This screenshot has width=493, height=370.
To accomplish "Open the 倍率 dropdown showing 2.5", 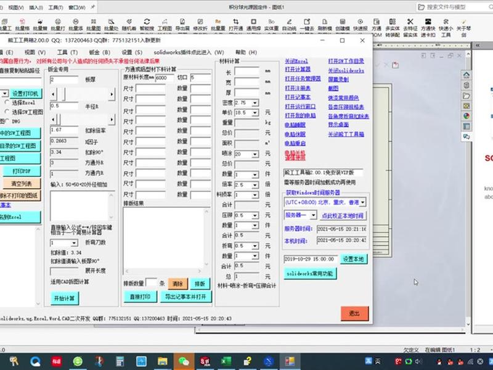I will pyautogui.click(x=255, y=185).
